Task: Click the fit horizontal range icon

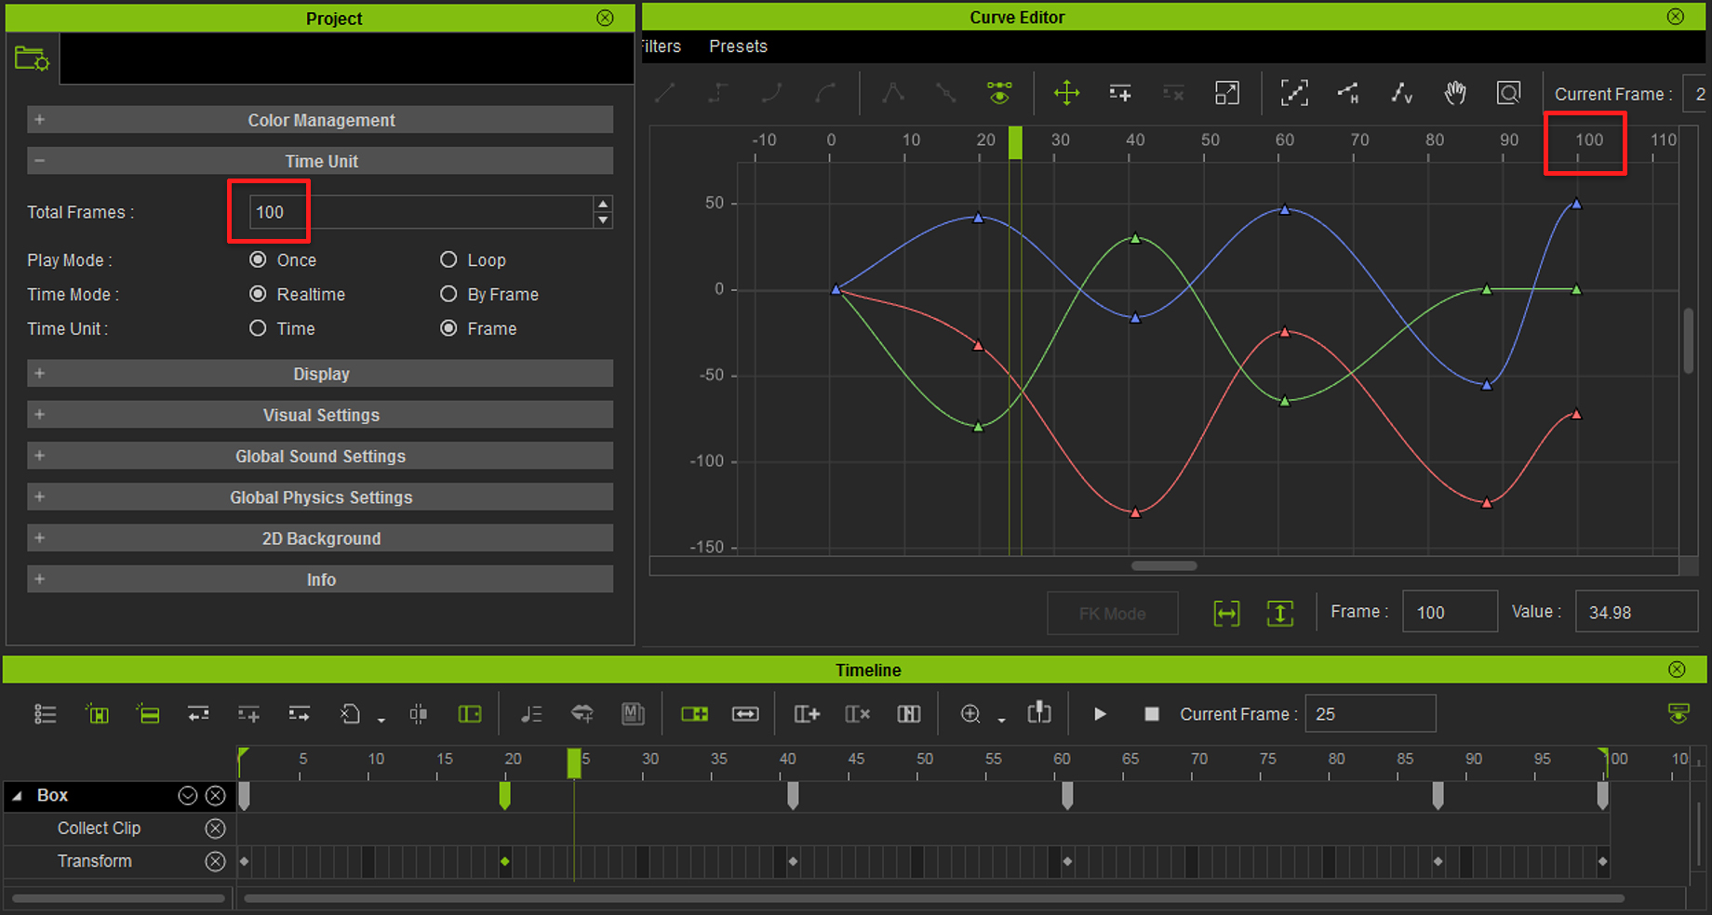Action: pyautogui.click(x=1226, y=613)
